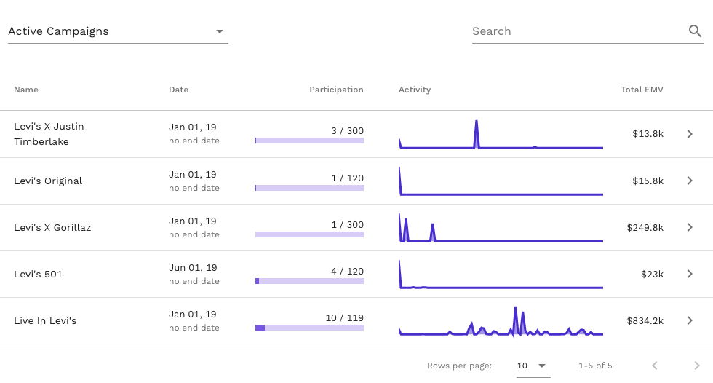Open Levi's X Justin Timberlake row chevron

(x=690, y=134)
